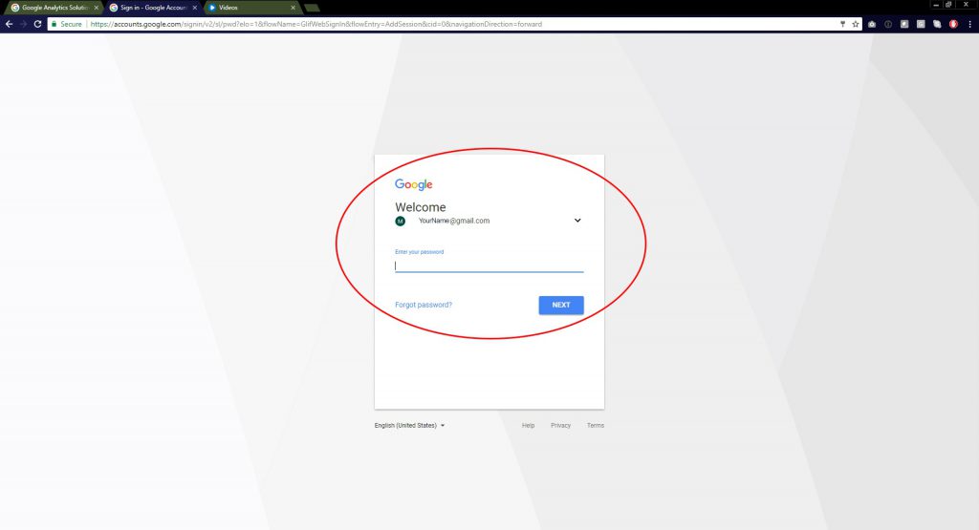Open the Chrome three-dot menu

tap(969, 24)
